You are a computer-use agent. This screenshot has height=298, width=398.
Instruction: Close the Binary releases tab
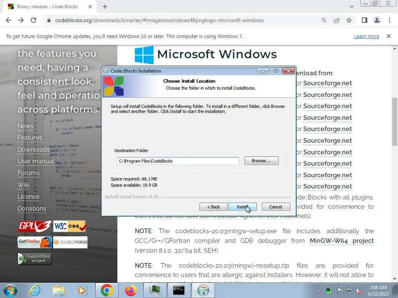[90, 7]
